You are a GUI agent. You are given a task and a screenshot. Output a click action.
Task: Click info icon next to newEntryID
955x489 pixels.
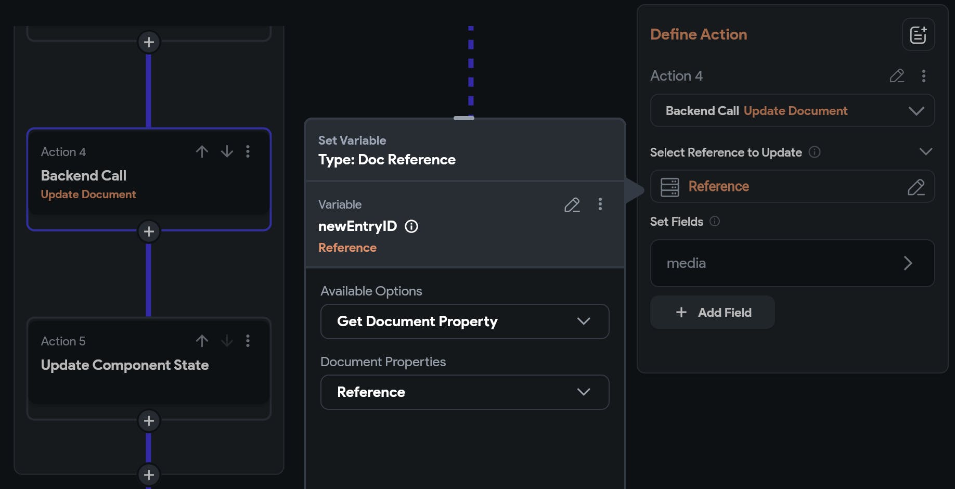click(411, 226)
